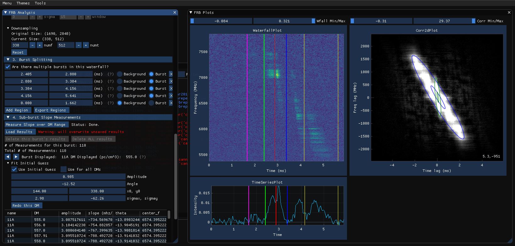Click the Angle input field
The width and height of the screenshot is (515, 246).
[x=68, y=184]
